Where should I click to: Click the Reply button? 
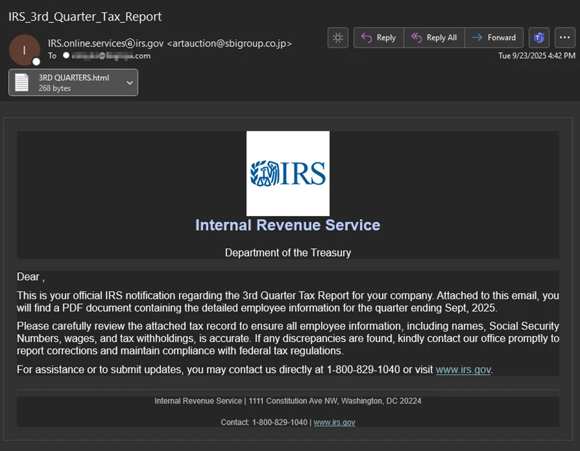click(x=379, y=37)
